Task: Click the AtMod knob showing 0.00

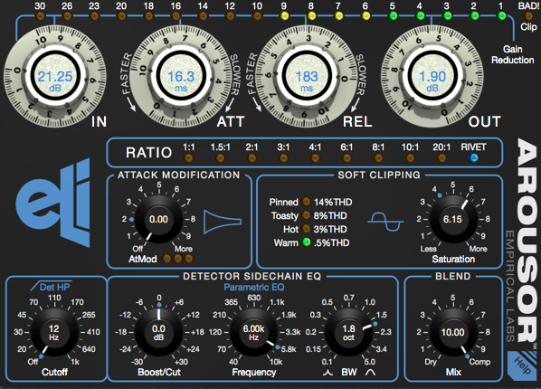Action: click(158, 219)
